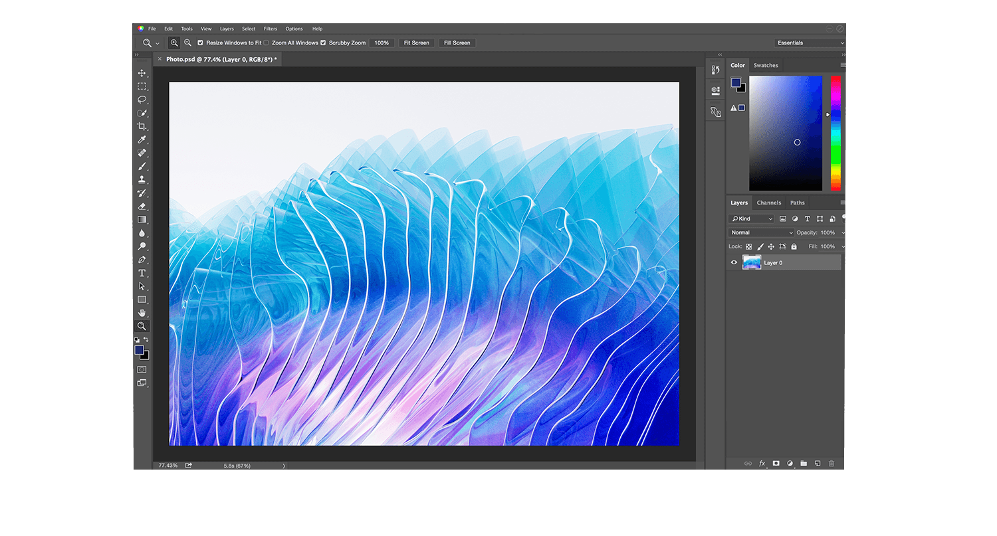Open the Add layer style fx menu

click(x=762, y=463)
